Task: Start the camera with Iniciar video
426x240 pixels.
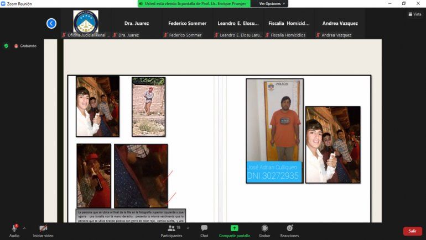Action: (43, 228)
